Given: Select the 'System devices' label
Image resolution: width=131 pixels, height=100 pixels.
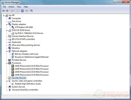Looking at the screenshot, I should pos(18,87).
